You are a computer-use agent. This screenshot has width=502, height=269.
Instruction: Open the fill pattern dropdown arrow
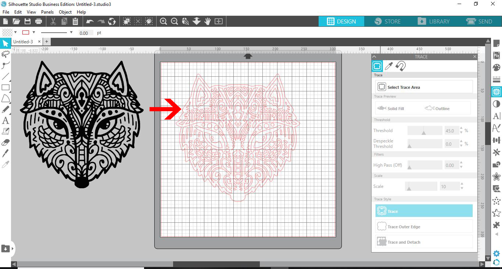(x=15, y=32)
